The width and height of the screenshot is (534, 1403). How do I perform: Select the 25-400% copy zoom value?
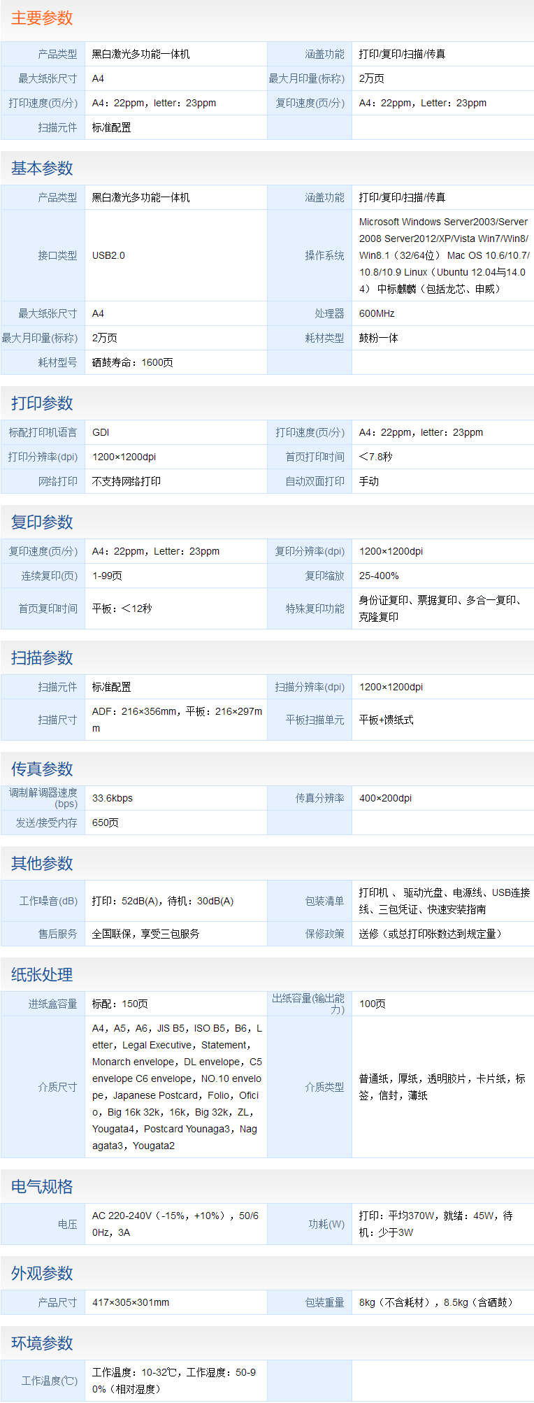click(x=379, y=576)
